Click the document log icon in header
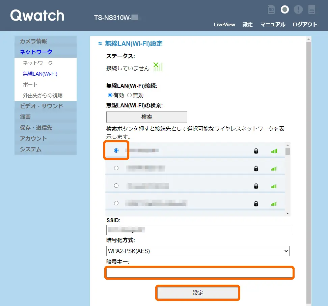328x306 pixels. click(311, 10)
